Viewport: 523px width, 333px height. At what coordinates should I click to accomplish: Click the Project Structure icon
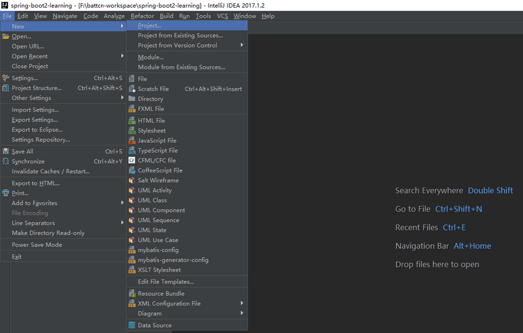point(6,88)
